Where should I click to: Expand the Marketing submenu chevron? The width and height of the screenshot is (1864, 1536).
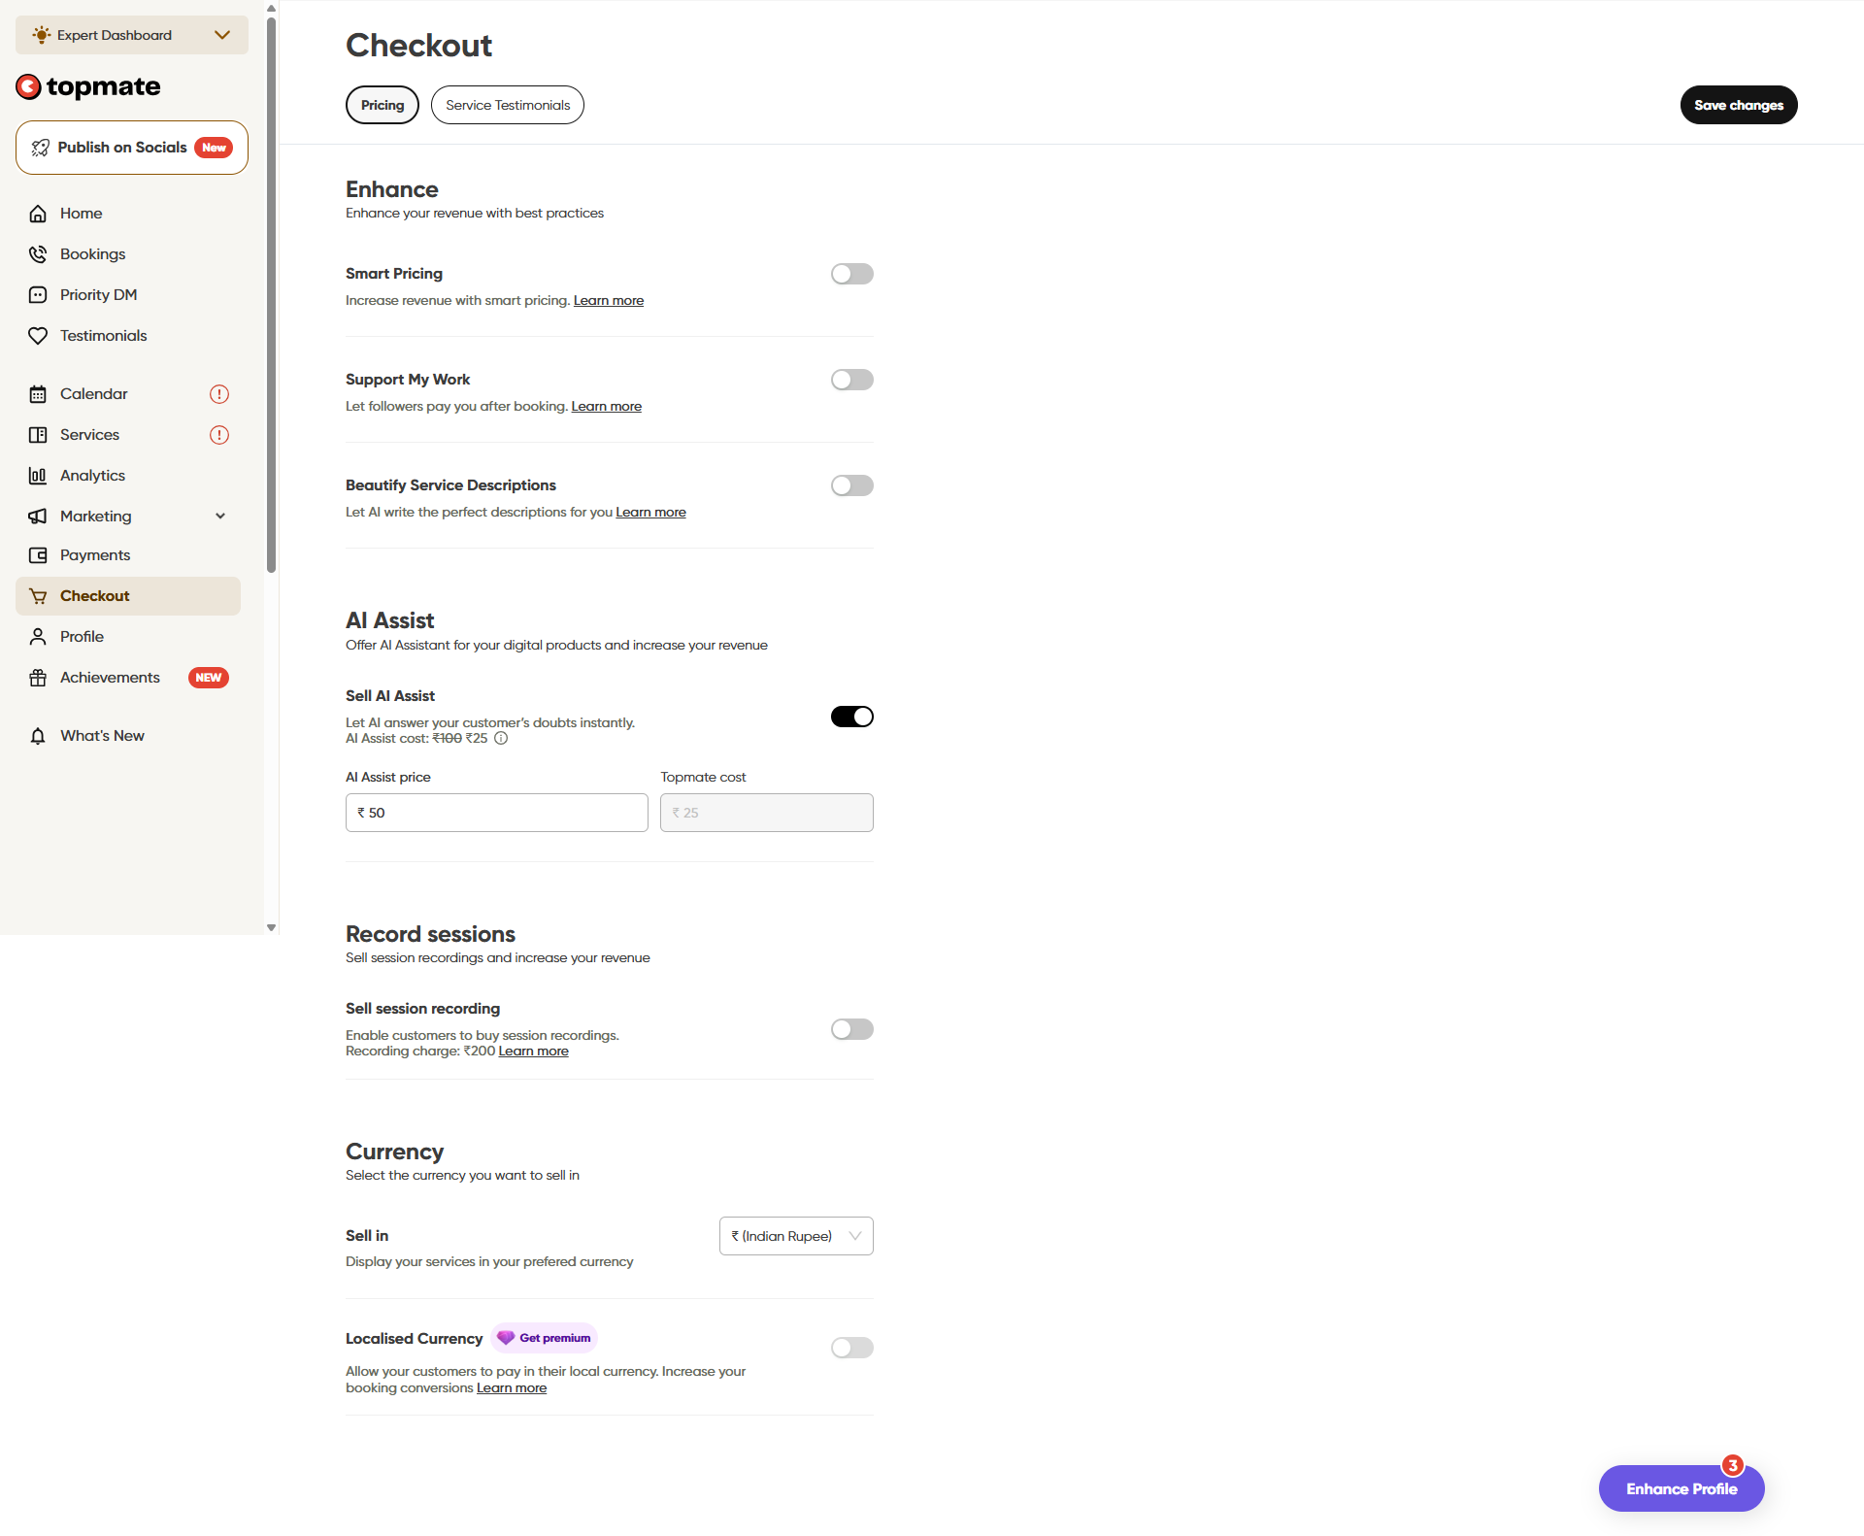pyautogui.click(x=220, y=517)
